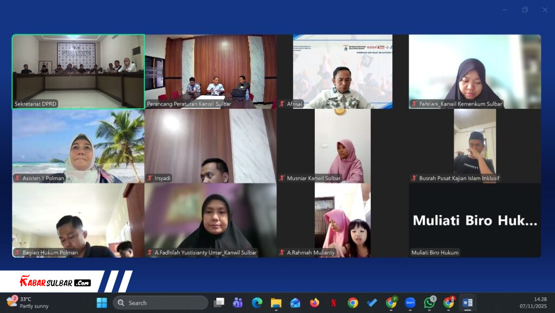The width and height of the screenshot is (555, 313).
Task: Open Zoom from the taskbar
Action: pos(410,303)
